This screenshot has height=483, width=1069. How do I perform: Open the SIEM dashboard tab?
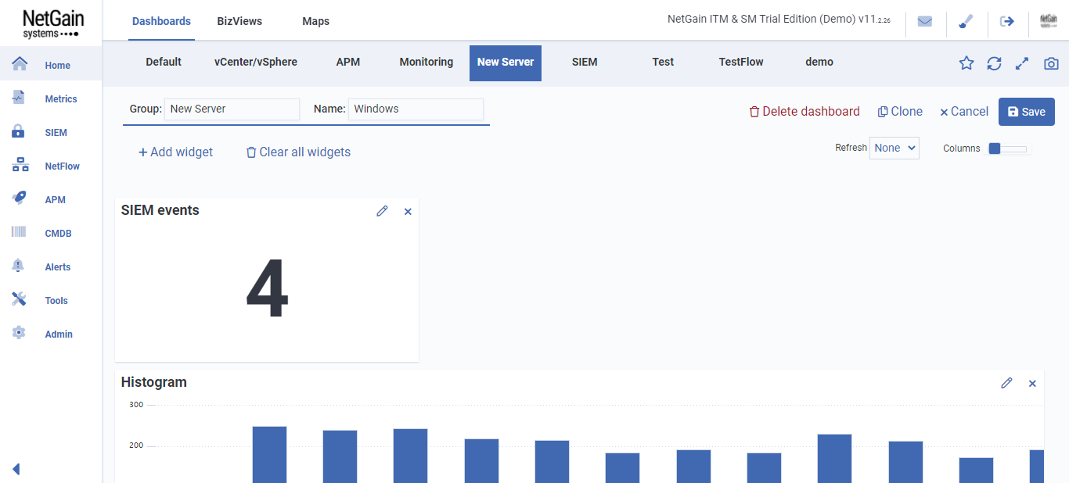(585, 63)
